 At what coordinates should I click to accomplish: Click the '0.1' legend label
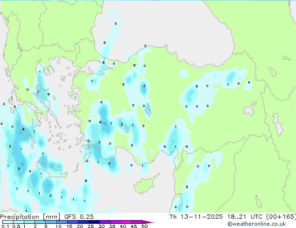coord(5,226)
